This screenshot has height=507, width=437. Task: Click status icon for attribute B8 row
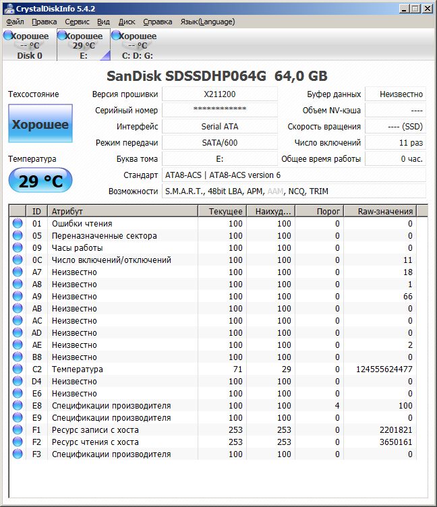[18, 357]
